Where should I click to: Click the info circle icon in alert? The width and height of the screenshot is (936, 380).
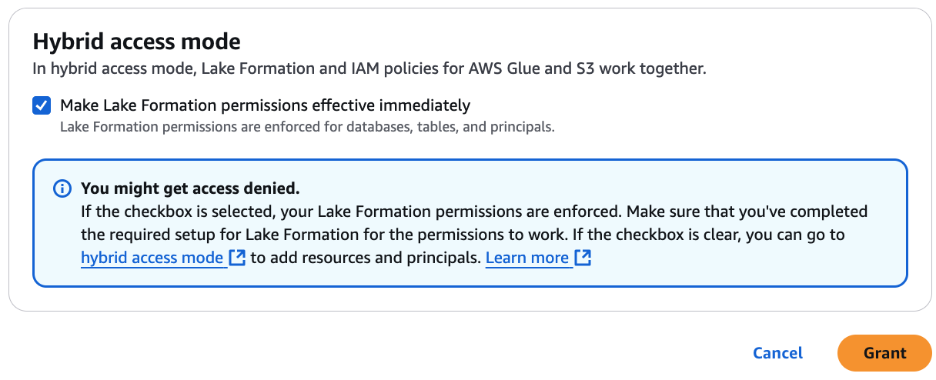point(62,188)
